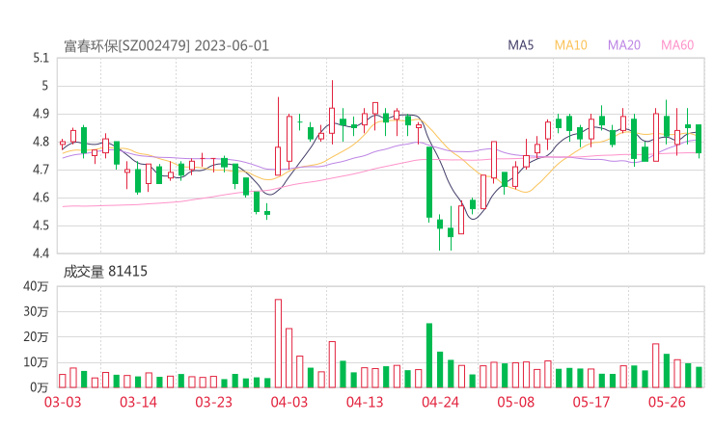Click the 4.4 price axis label
The height and width of the screenshot is (424, 714).
[x=41, y=253]
